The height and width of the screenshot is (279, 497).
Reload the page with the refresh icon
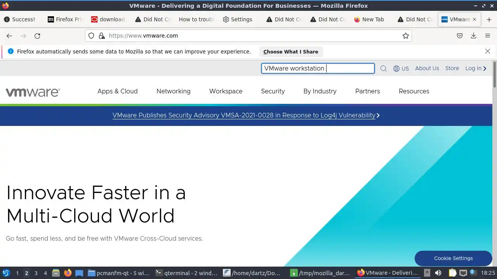pyautogui.click(x=37, y=36)
